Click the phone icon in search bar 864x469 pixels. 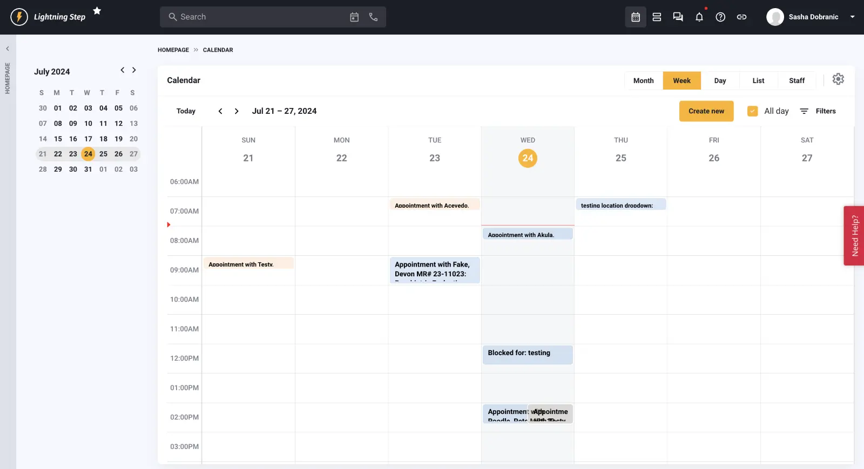[373, 17]
